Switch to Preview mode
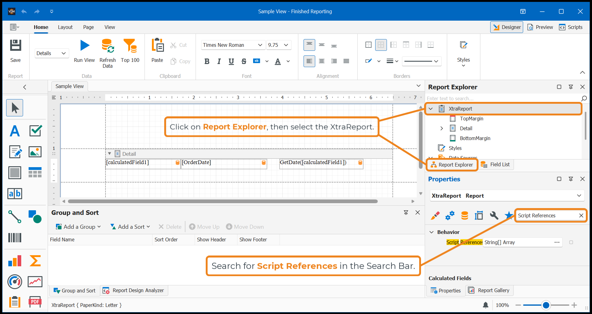Screen dimensions: 592x314 pyautogui.click(x=540, y=27)
